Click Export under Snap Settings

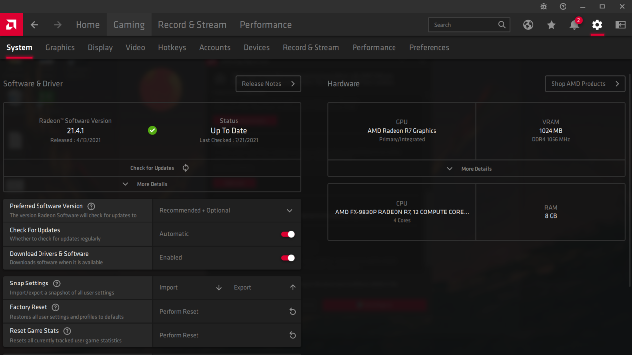(264, 287)
